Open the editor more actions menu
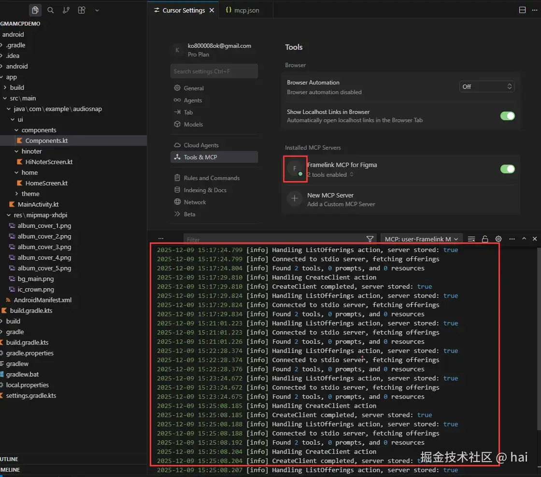The image size is (541, 477). point(534,10)
